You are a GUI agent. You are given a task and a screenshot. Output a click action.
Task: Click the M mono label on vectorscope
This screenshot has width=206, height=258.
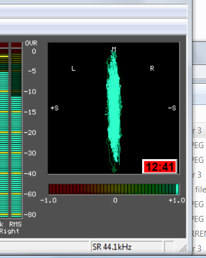tap(114, 49)
